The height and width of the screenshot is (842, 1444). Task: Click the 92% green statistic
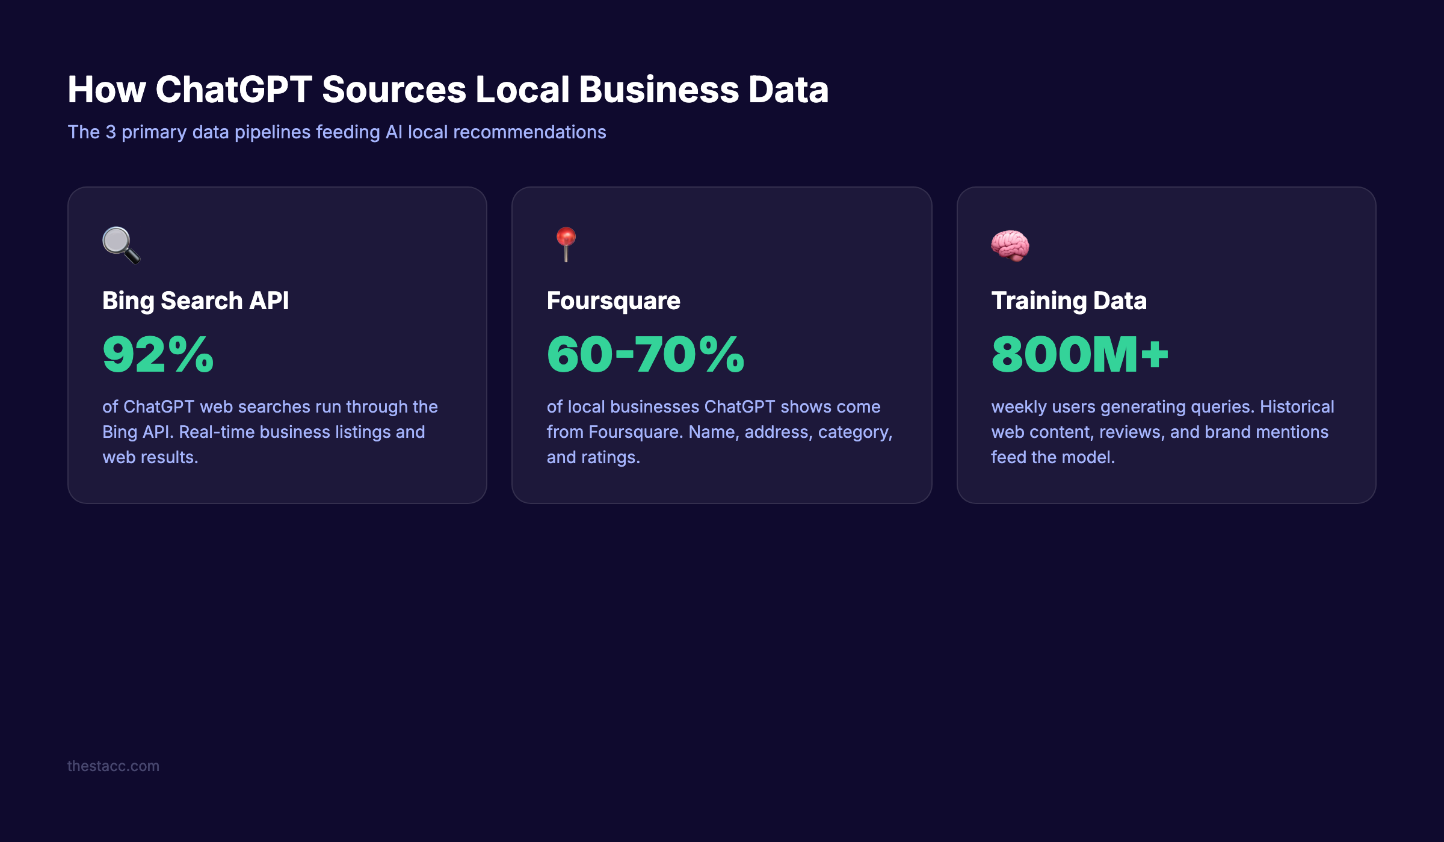158,355
